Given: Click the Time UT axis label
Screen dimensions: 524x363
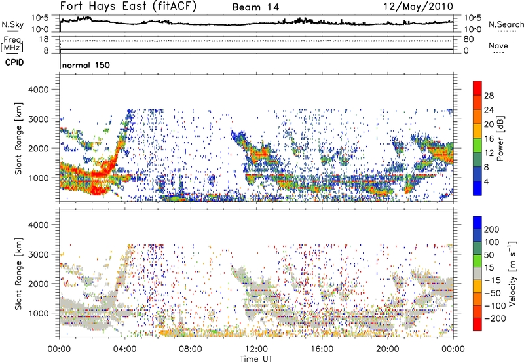Looking at the screenshot, I should (256, 358).
